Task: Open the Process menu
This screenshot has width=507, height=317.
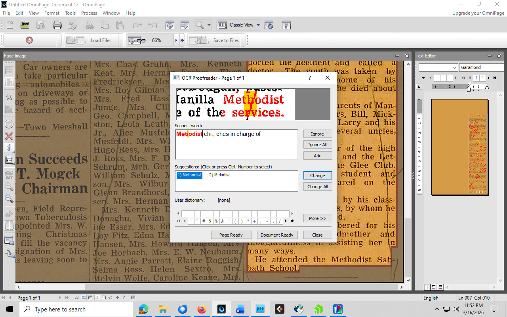Action: (x=89, y=13)
